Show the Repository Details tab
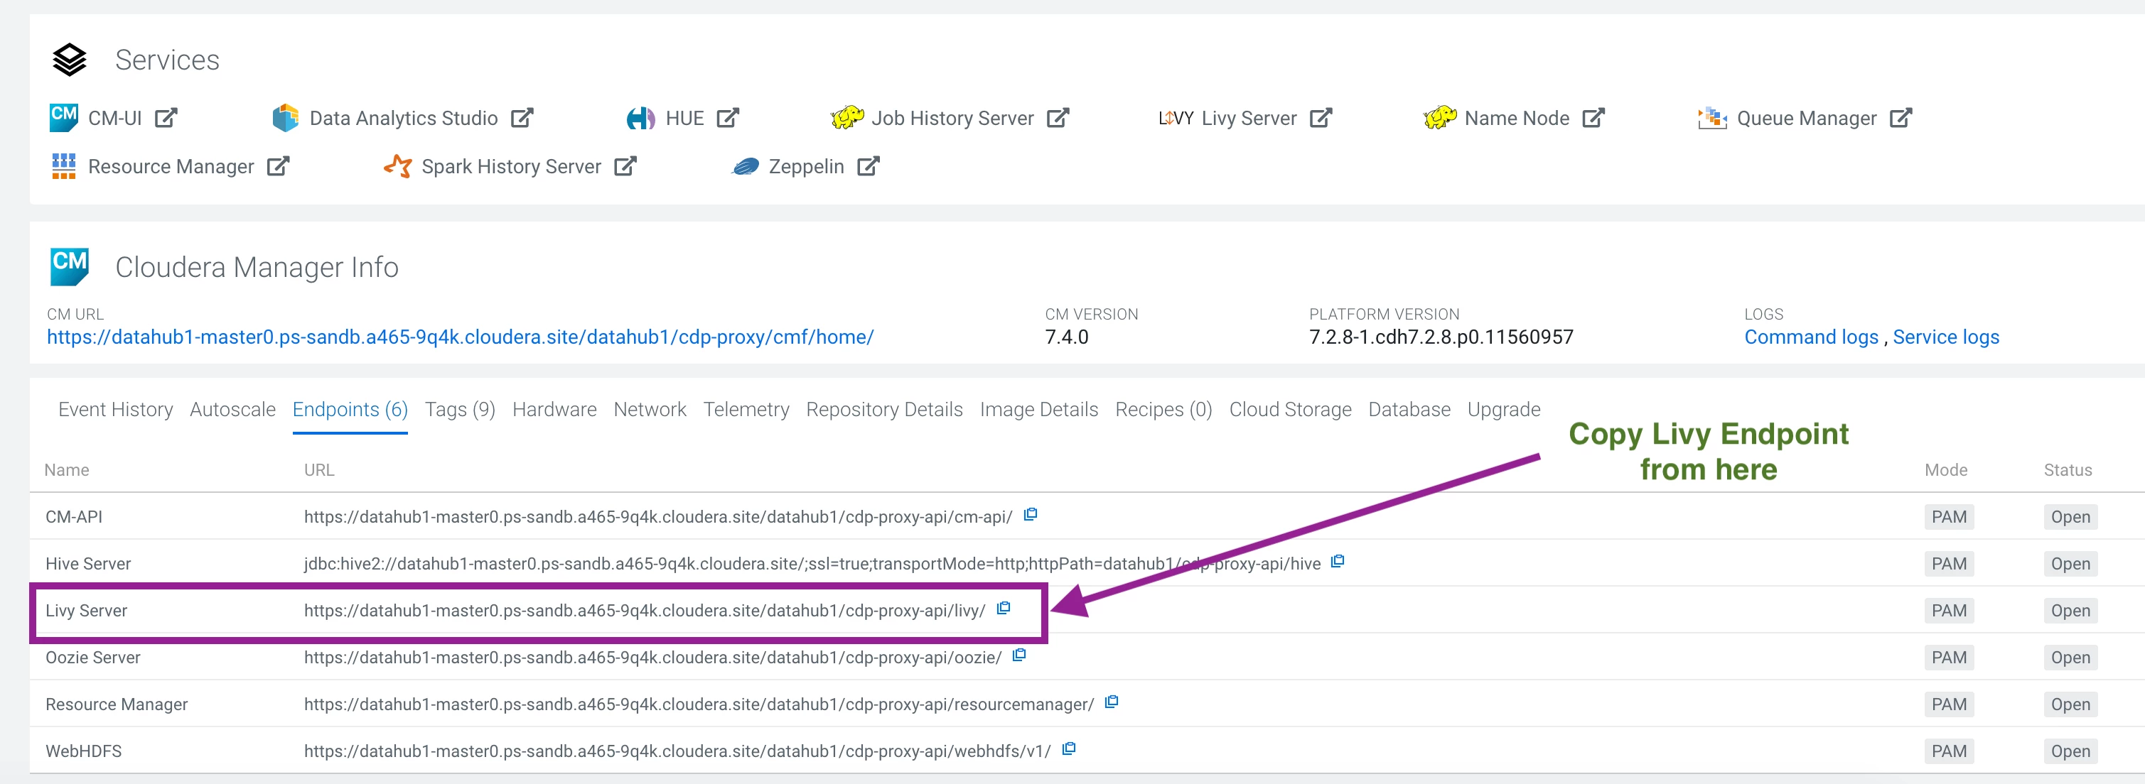 (x=884, y=410)
